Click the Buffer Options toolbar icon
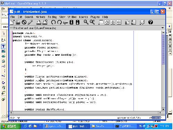This screenshot has width=173, height=130. pyautogui.click(x=127, y=22)
